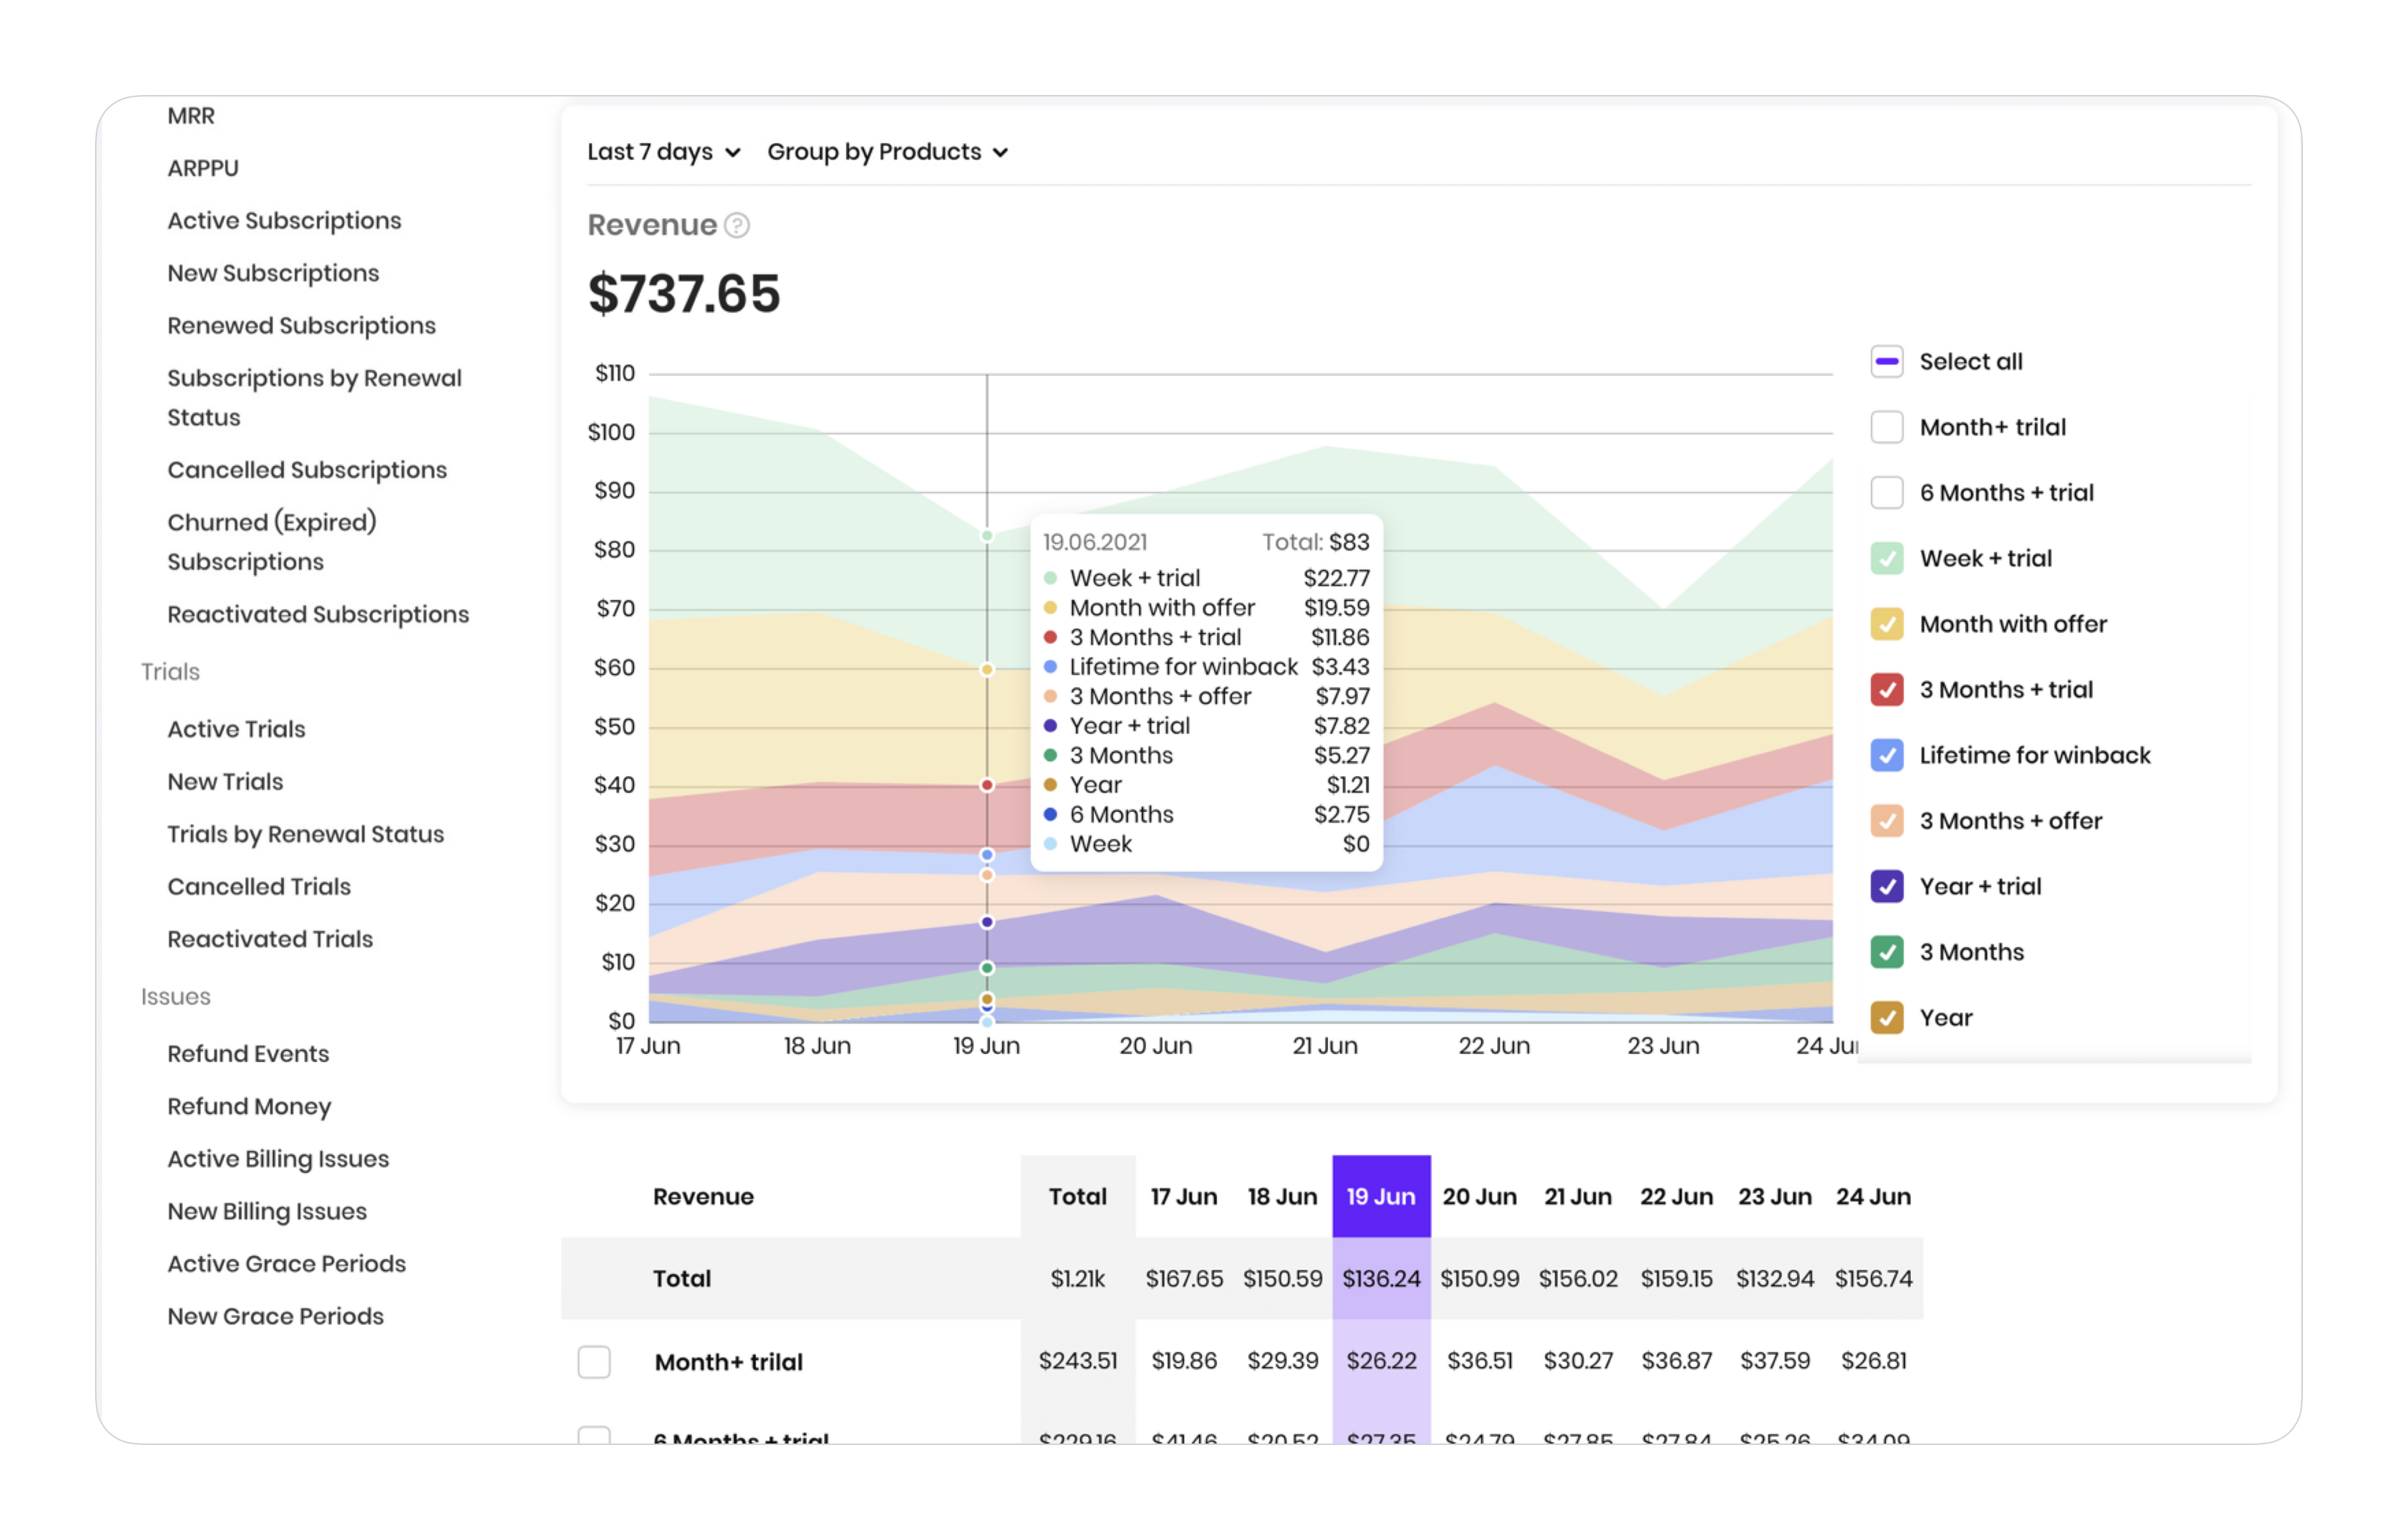Image resolution: width=2398 pixels, height=1540 pixels.
Task: Open Trials by Renewal Status
Action: pos(305,834)
